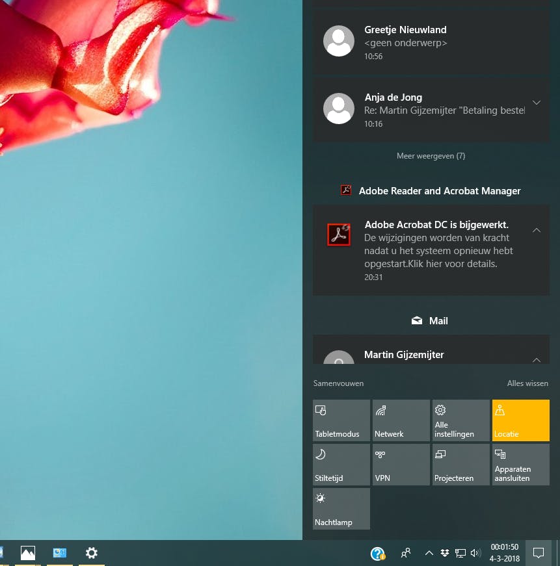Screen dimensions: 560x566
Task: Click the volume speaker tray icon
Action: [x=476, y=552]
